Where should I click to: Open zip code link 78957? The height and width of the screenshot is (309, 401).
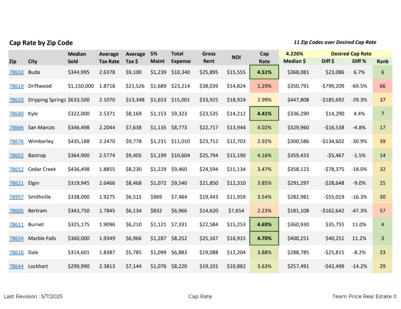tap(16, 197)
